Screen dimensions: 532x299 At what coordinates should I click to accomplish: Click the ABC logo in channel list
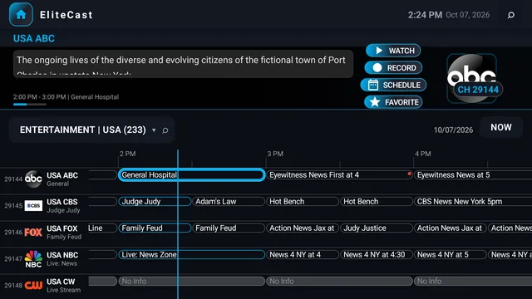(x=33, y=179)
